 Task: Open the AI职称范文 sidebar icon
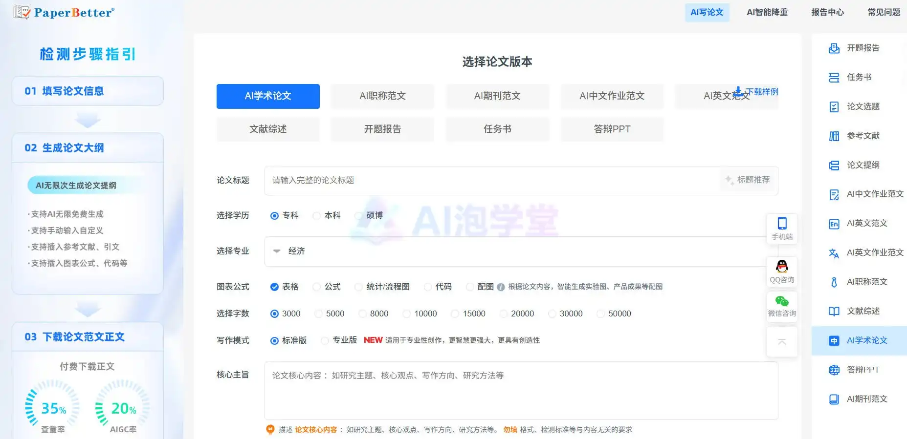[834, 282]
